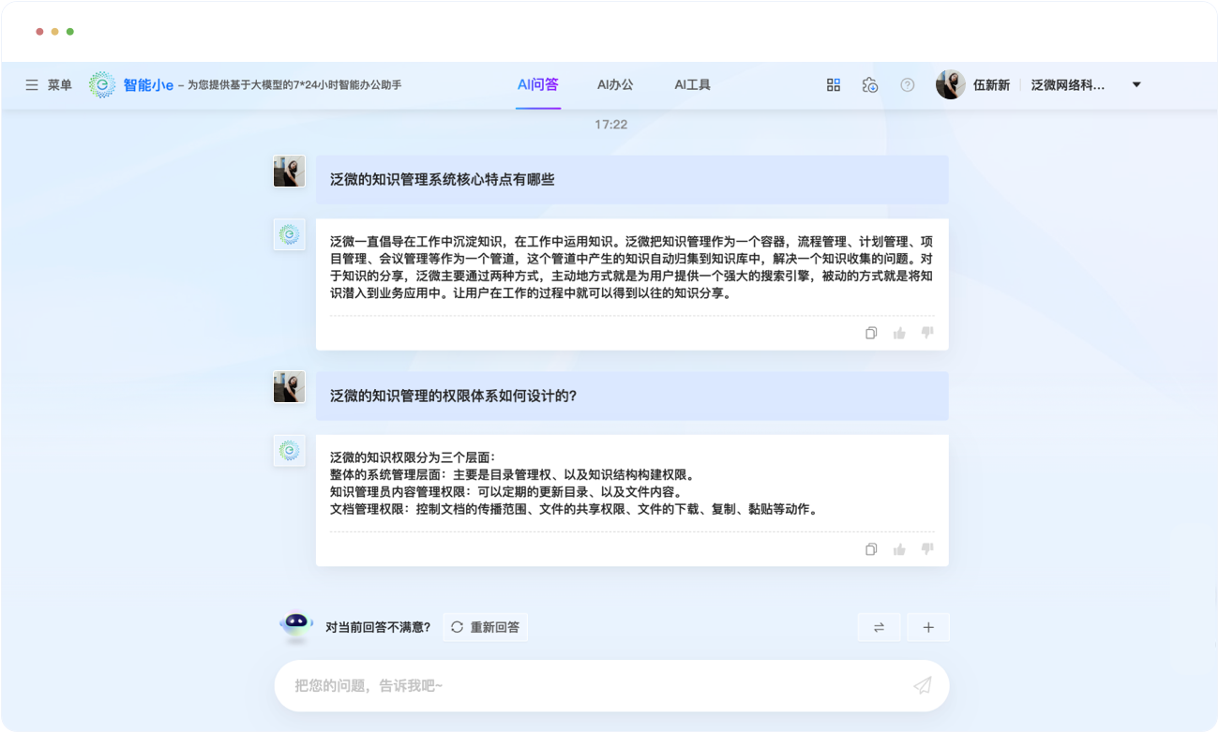Click the plus new conversation button
The image size is (1219, 733).
coord(928,627)
